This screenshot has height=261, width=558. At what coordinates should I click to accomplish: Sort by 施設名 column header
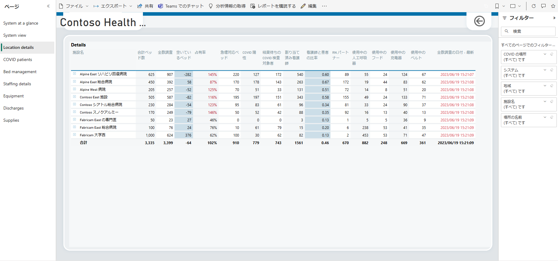pyautogui.click(x=78, y=53)
